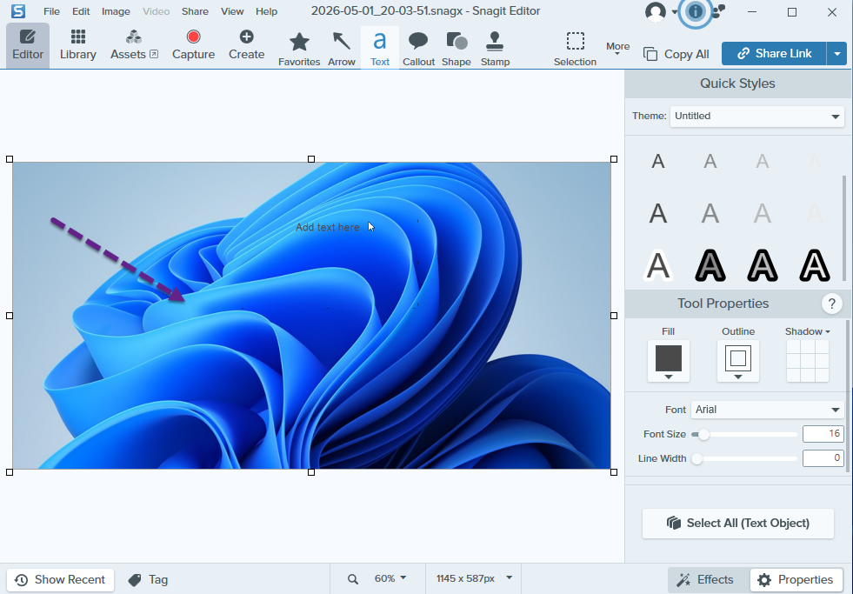
Task: Open Tool Properties help question mark
Action: (x=832, y=304)
